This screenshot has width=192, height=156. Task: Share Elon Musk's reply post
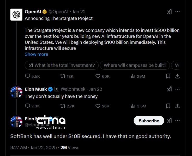point(177,106)
